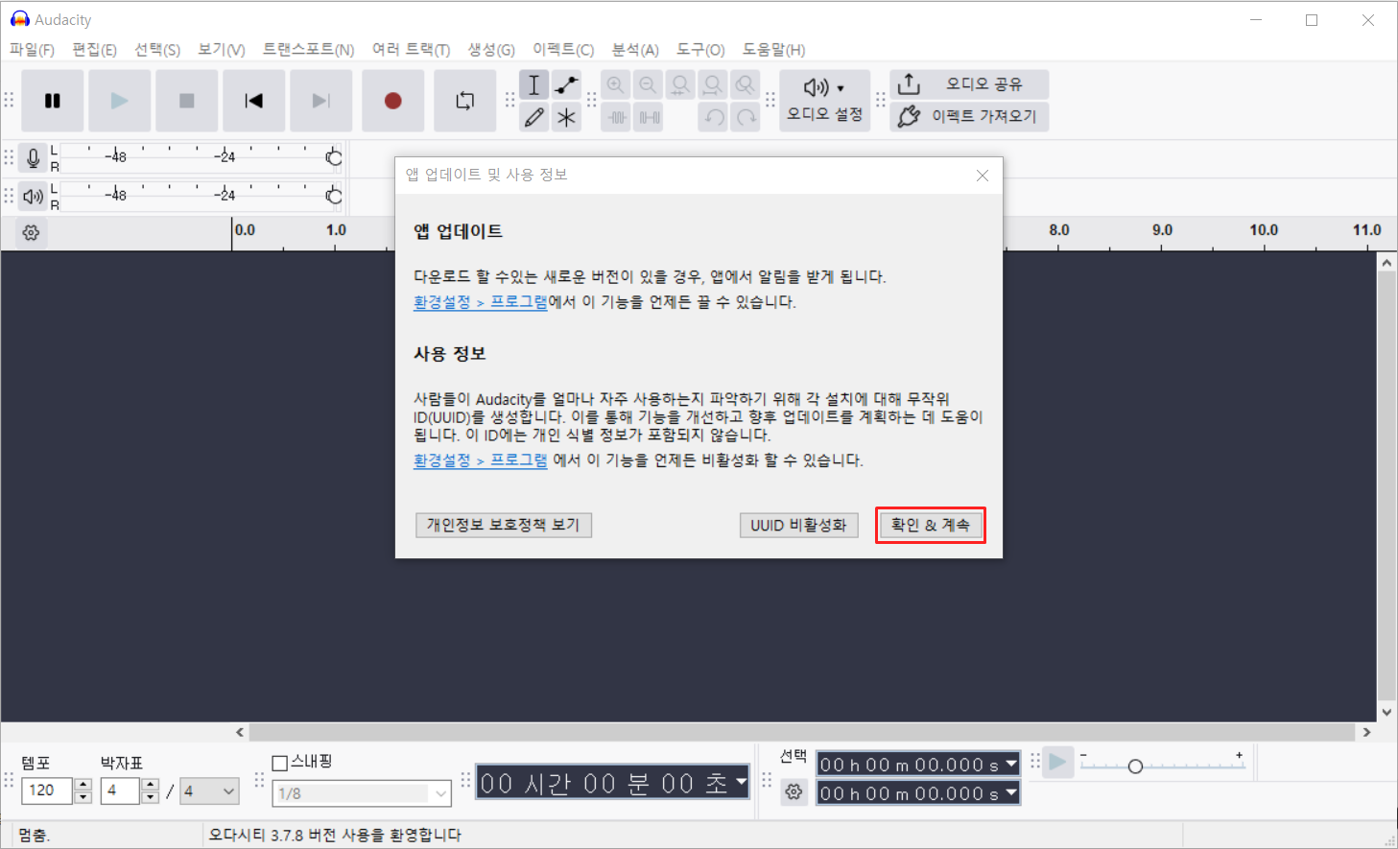The image size is (1398, 849).
Task: Click the Pause button in transport toolbar
Action: click(x=53, y=101)
